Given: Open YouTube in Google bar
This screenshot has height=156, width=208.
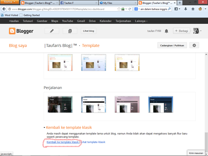Looking at the screenshot, I should click(x=68, y=21).
